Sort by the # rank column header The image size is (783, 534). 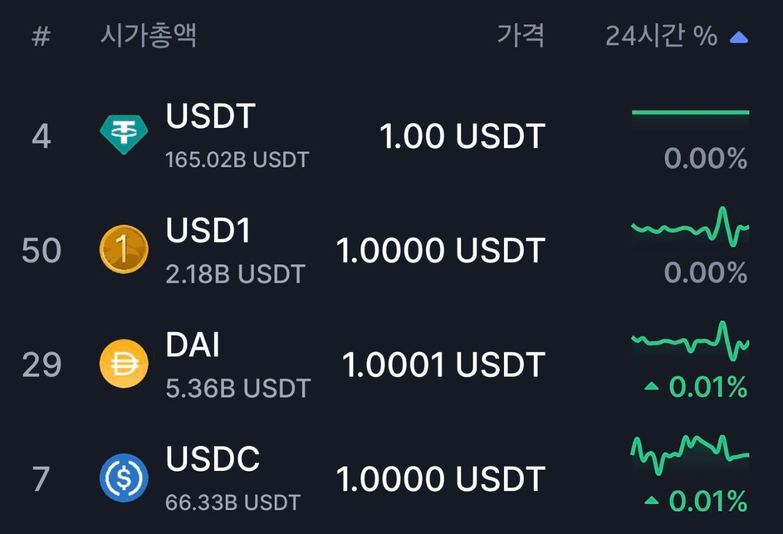point(40,37)
